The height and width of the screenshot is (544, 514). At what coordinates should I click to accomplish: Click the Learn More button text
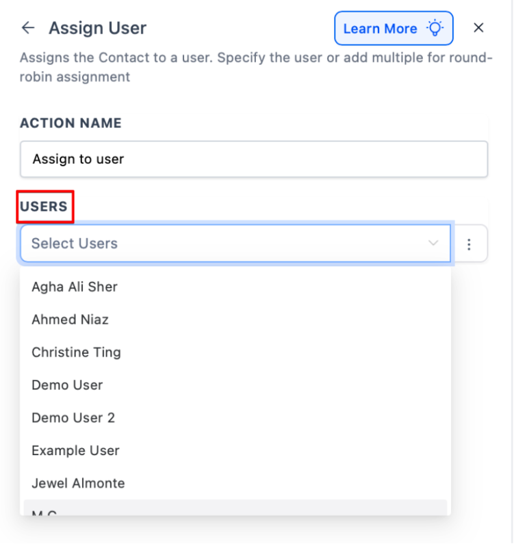point(380,29)
